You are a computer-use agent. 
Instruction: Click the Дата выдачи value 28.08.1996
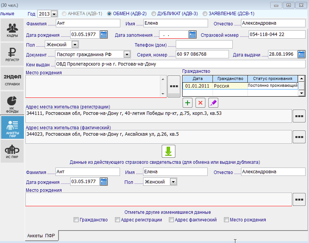coord(283,54)
